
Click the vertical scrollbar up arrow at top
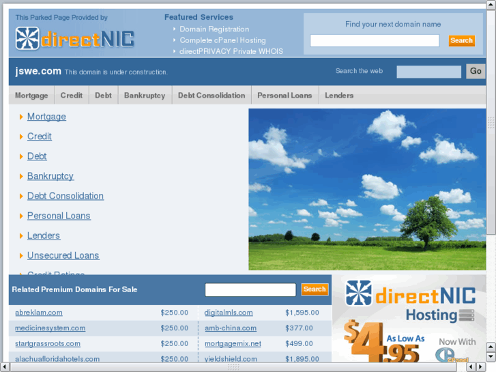click(491, 5)
